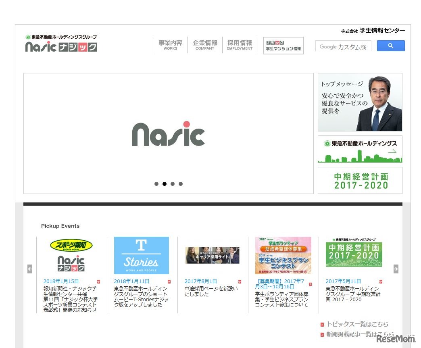Open T Stories event thumbnail
Screen dimensions: 421x348
coord(142,255)
